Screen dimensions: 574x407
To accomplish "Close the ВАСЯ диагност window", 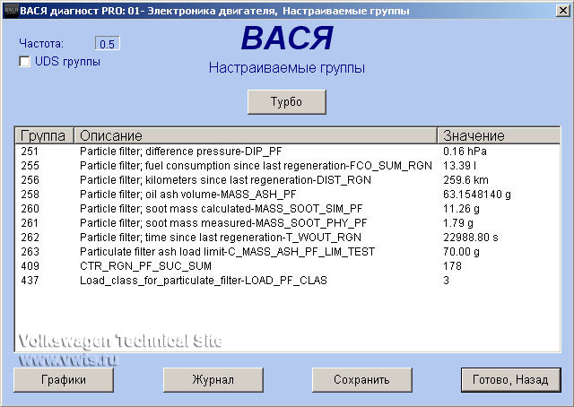I will (x=563, y=11).
